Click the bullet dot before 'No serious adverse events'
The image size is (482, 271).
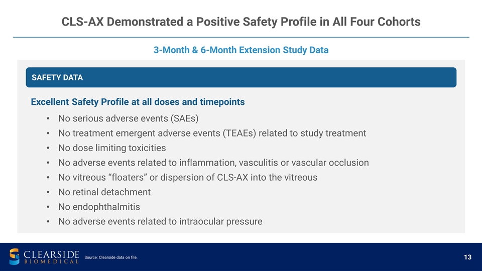click(x=47, y=119)
